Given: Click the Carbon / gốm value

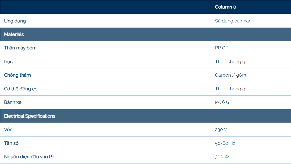Looking at the screenshot, I should pyautogui.click(x=230, y=75).
